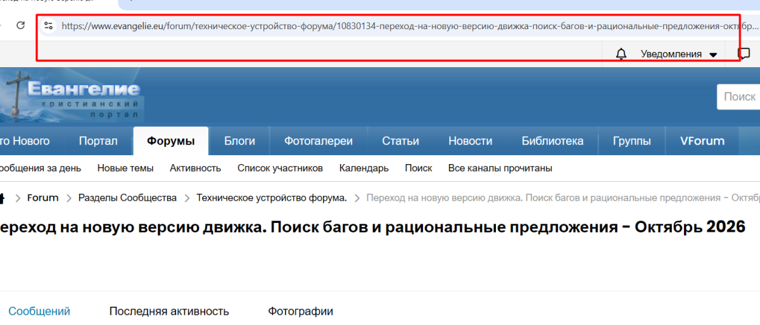Click the Евангелие portal logo

pyautogui.click(x=71, y=95)
